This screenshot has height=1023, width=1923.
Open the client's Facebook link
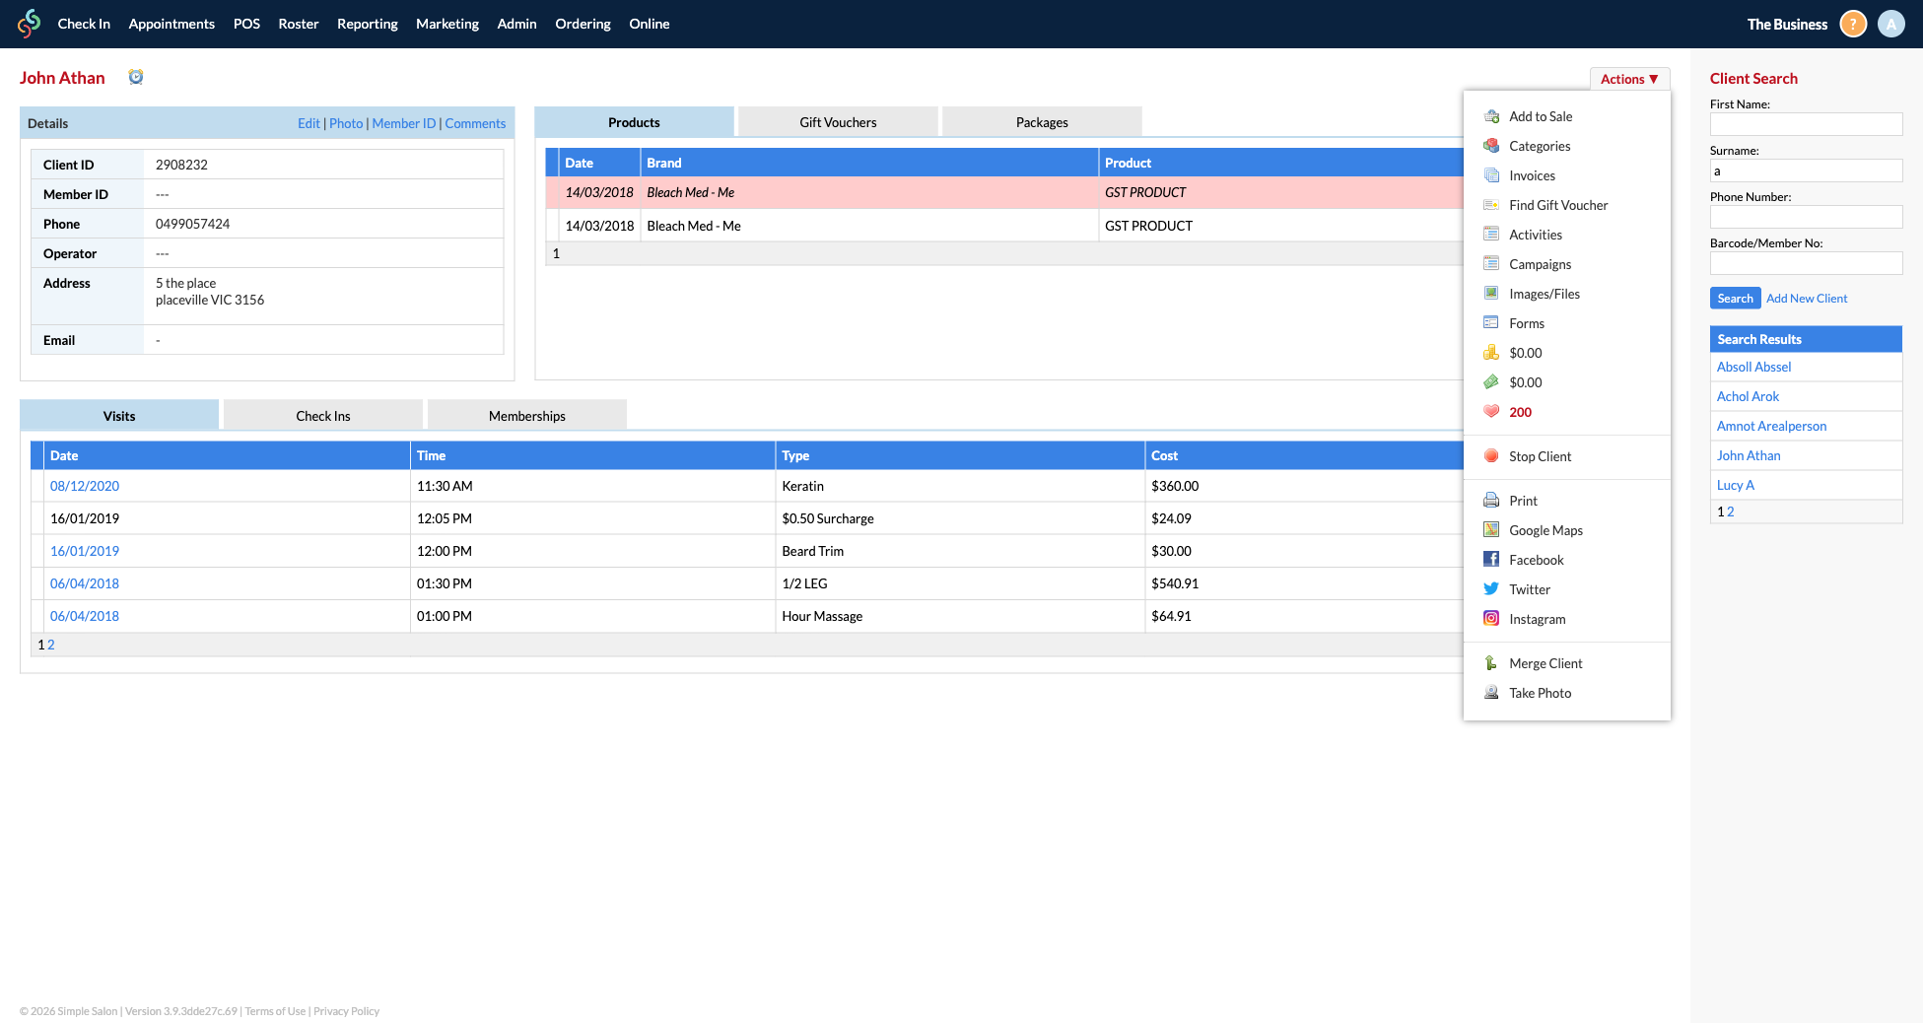pyautogui.click(x=1536, y=559)
